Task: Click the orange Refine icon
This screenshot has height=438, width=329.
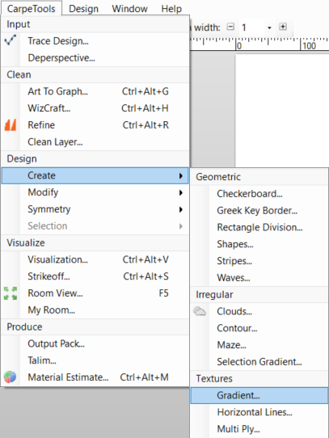Action: coord(11,125)
